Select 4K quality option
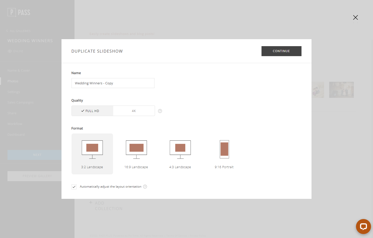The height and width of the screenshot is (238, 373). (134, 111)
